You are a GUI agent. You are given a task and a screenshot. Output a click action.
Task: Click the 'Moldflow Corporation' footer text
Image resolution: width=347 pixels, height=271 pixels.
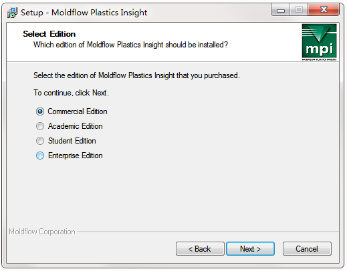pyautogui.click(x=42, y=232)
